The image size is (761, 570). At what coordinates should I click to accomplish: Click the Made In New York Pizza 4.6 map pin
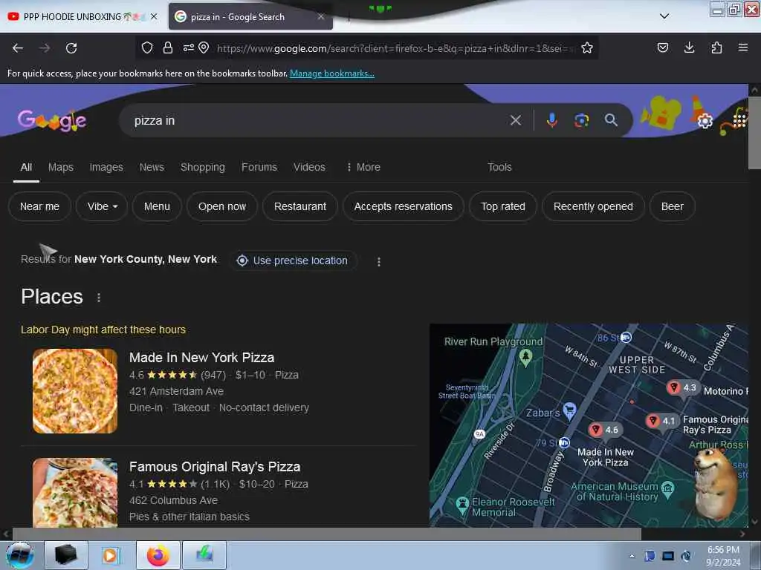pyautogui.click(x=605, y=430)
